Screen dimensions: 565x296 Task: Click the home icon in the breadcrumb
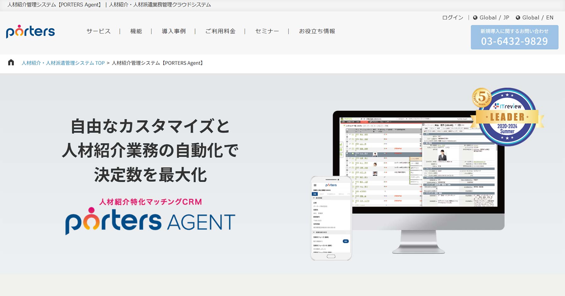pyautogui.click(x=11, y=62)
